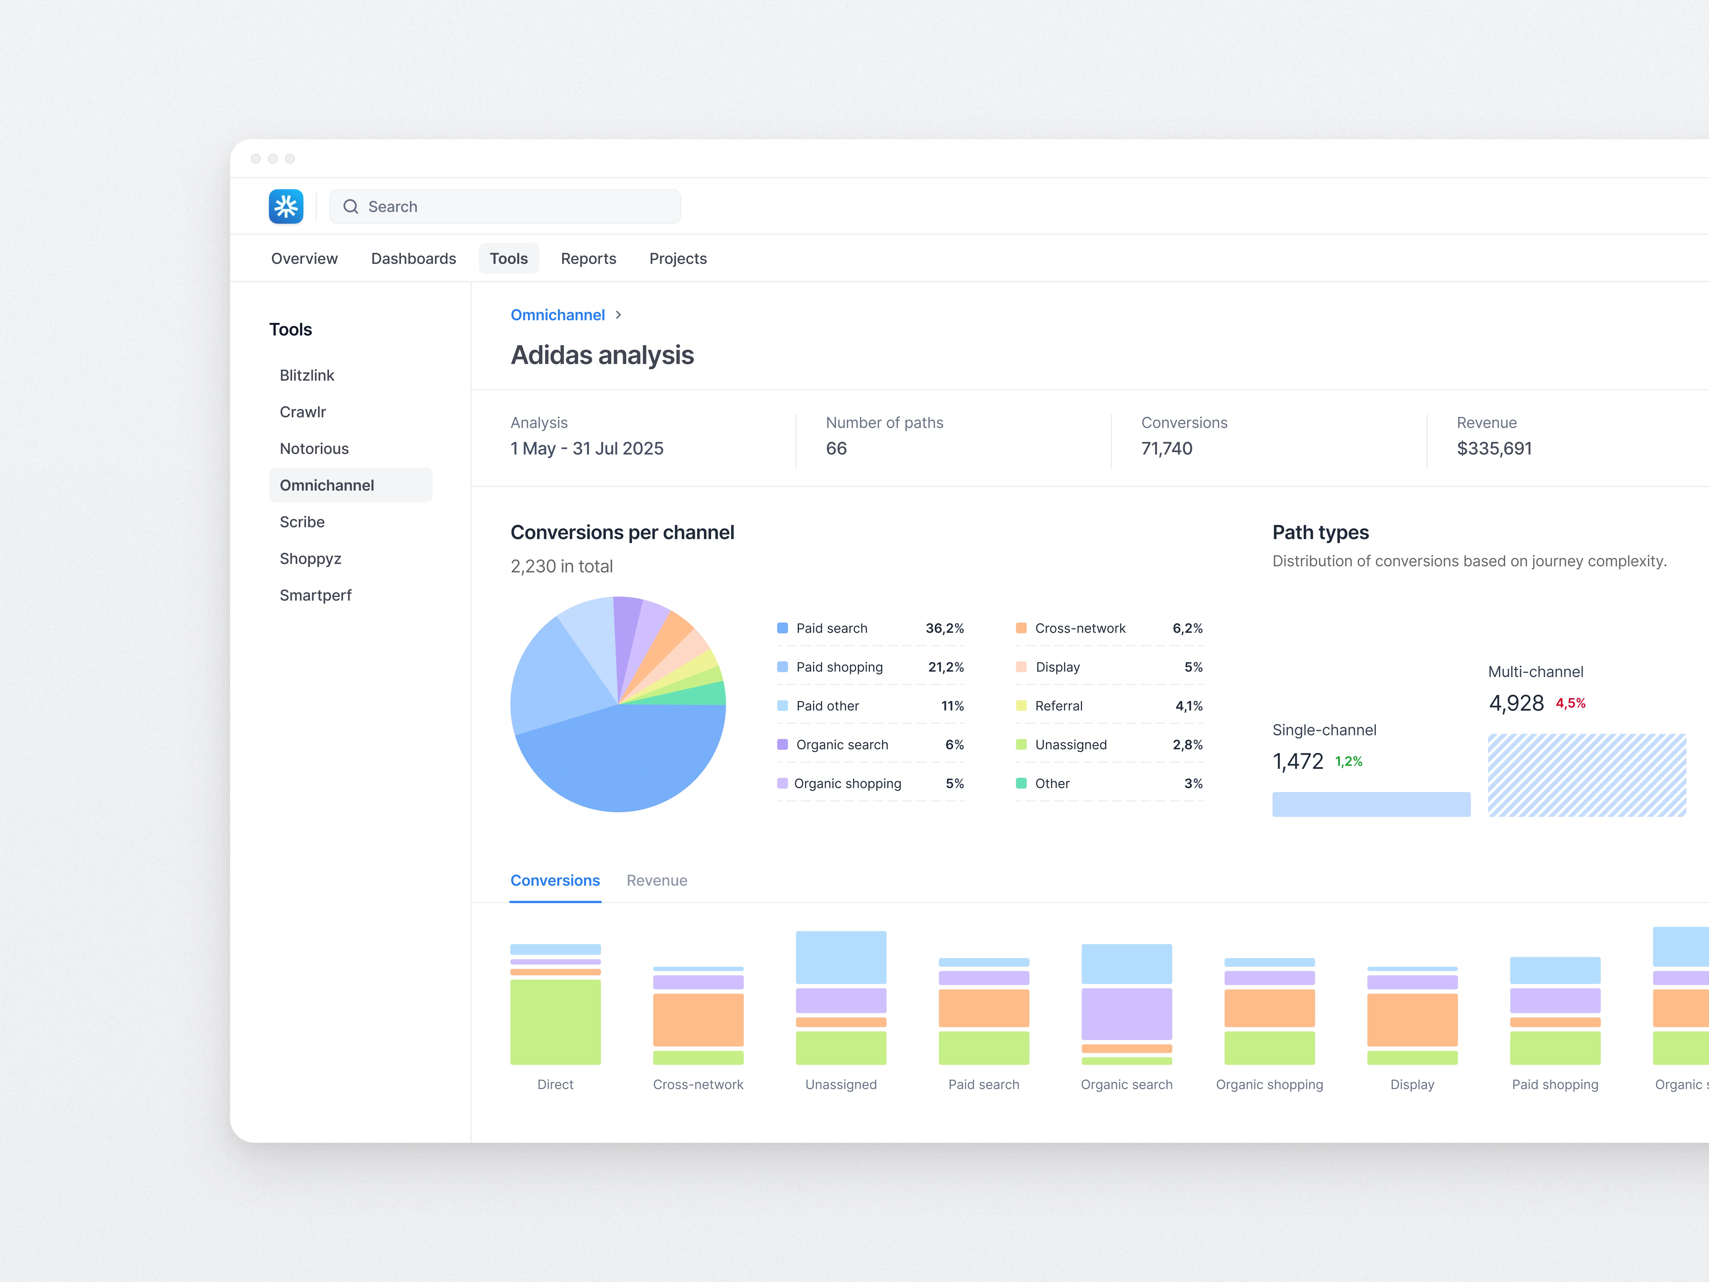Go to the Reports tab
The width and height of the screenshot is (1709, 1282).
click(x=589, y=258)
